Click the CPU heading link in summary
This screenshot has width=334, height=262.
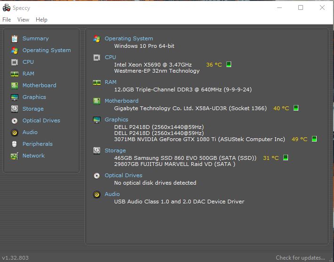[110, 57]
